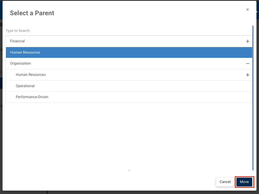Expand the Financial category plus icon
This screenshot has height=194, width=259.
tap(247, 41)
